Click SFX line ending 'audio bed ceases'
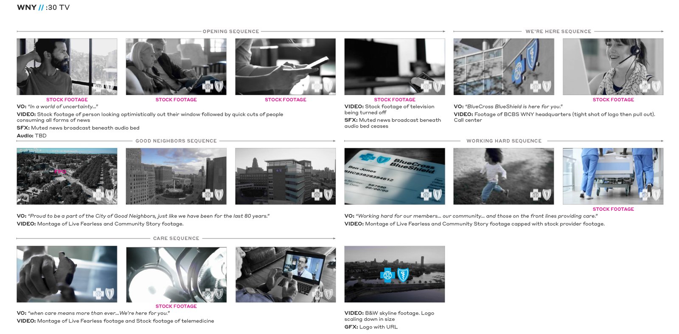 [x=393, y=123]
